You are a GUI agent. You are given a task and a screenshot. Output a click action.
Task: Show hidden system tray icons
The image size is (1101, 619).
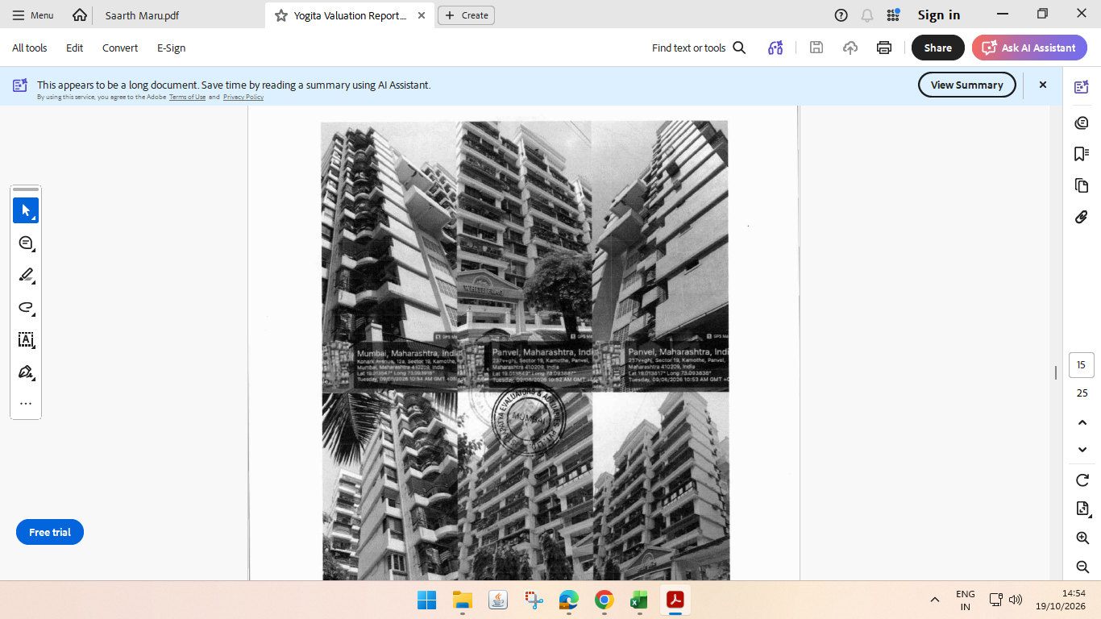pos(935,600)
